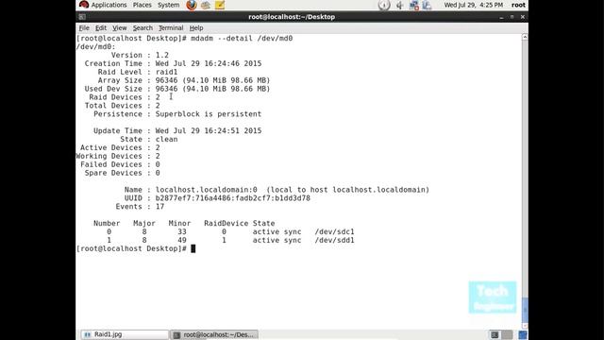604x340 pixels.
Task: Open the terminal Search menu
Action: click(x=143, y=27)
